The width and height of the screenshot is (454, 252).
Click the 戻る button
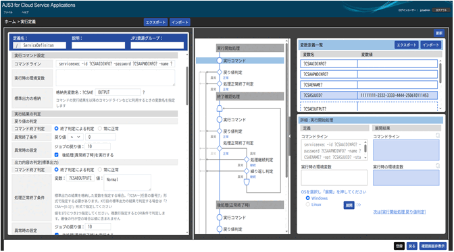(411, 246)
